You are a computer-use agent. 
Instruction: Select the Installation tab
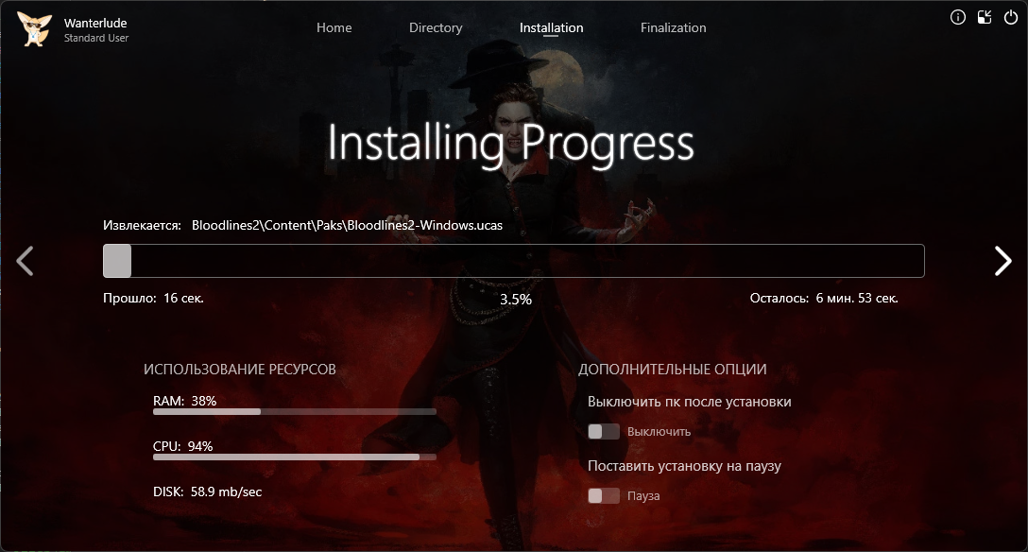[x=551, y=28]
